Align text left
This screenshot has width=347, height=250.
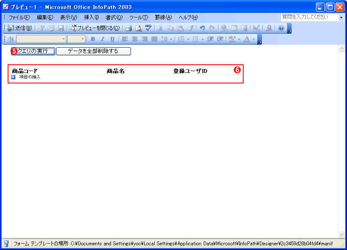click(x=125, y=39)
